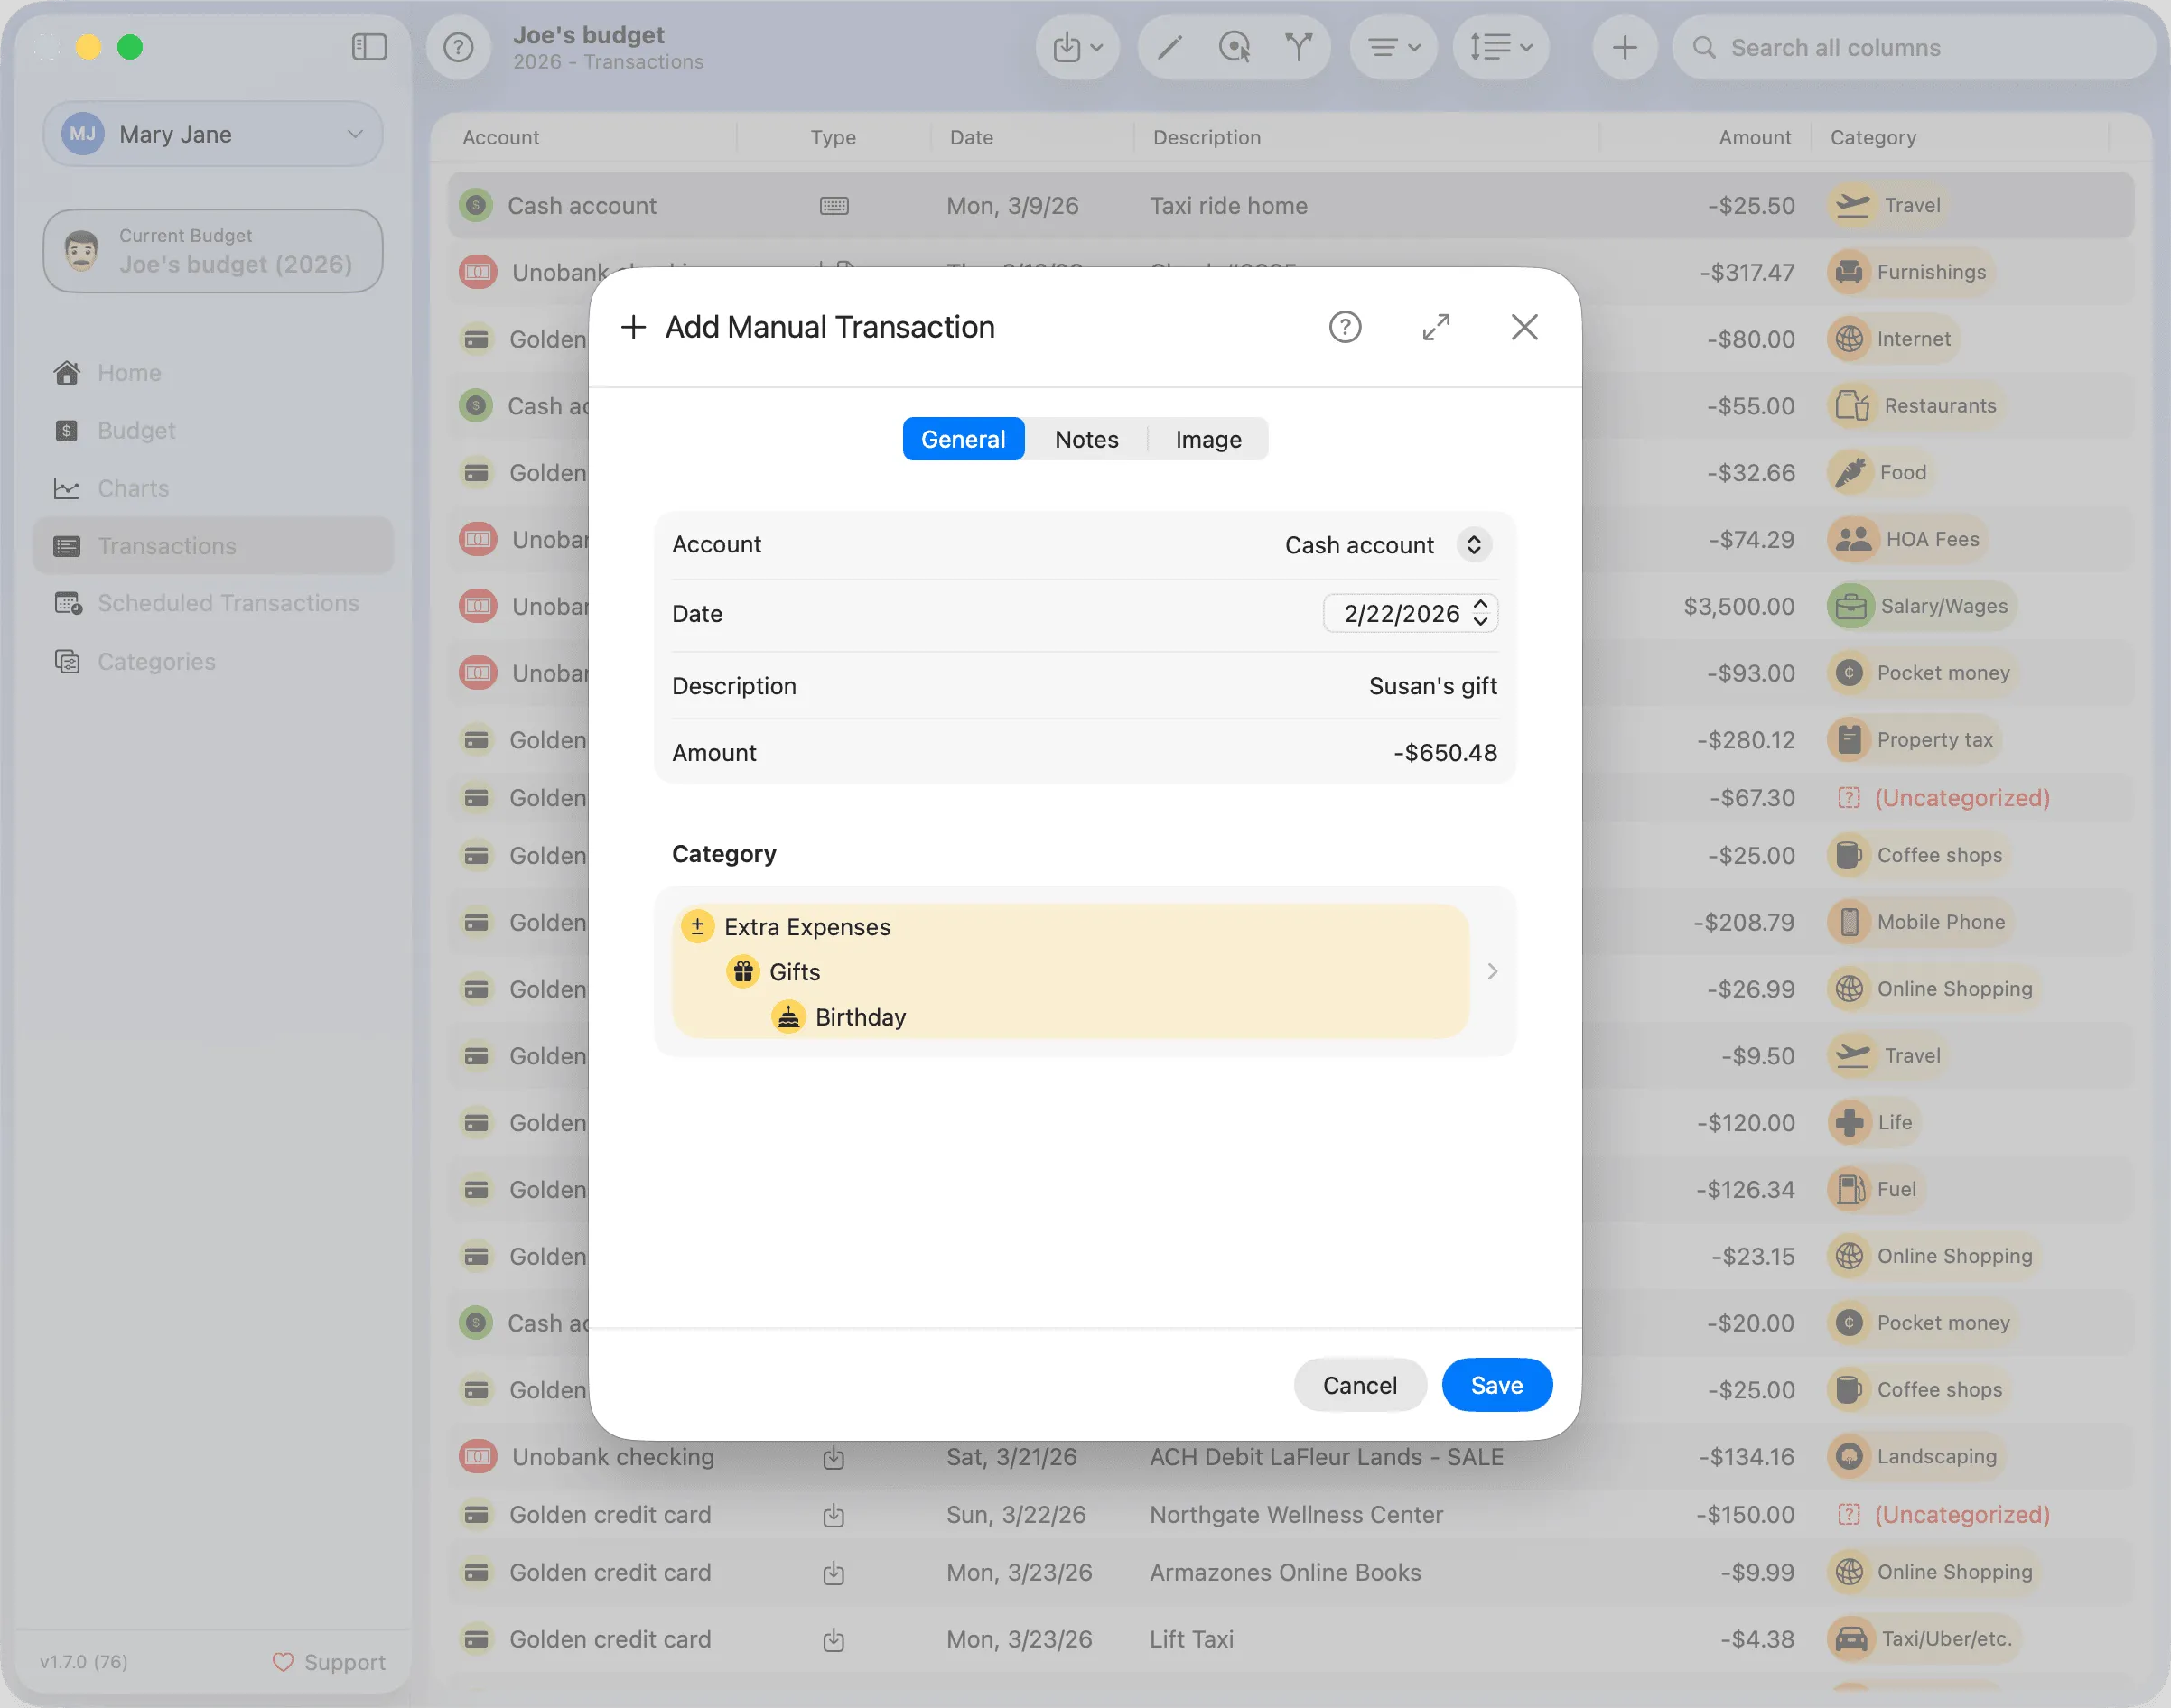Click the HOA Fees people icon
2171x1708 pixels.
(x=1853, y=539)
